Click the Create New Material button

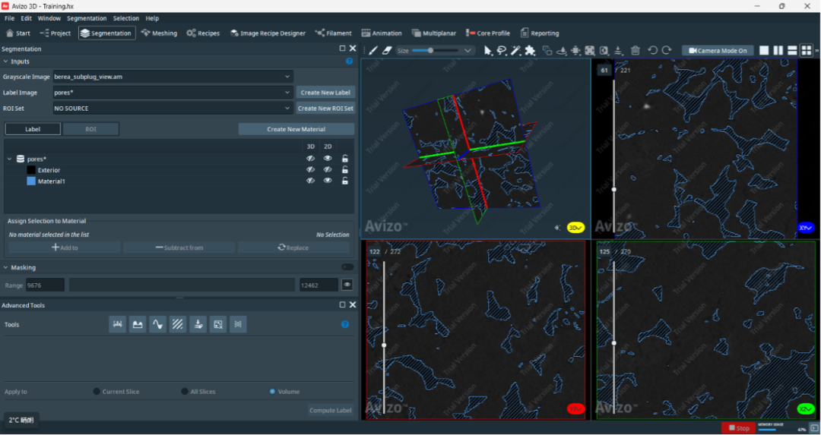click(x=296, y=129)
